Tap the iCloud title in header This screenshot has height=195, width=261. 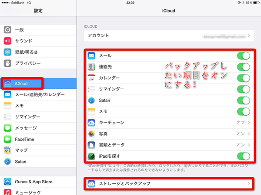pos(169,11)
